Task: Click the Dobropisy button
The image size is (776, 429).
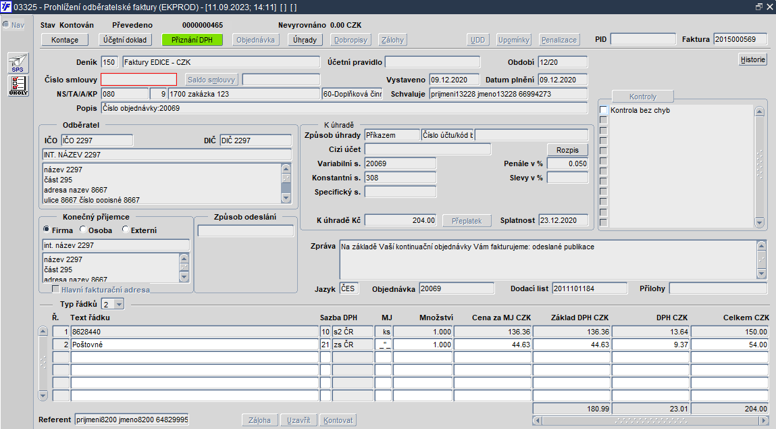Action: (x=351, y=40)
